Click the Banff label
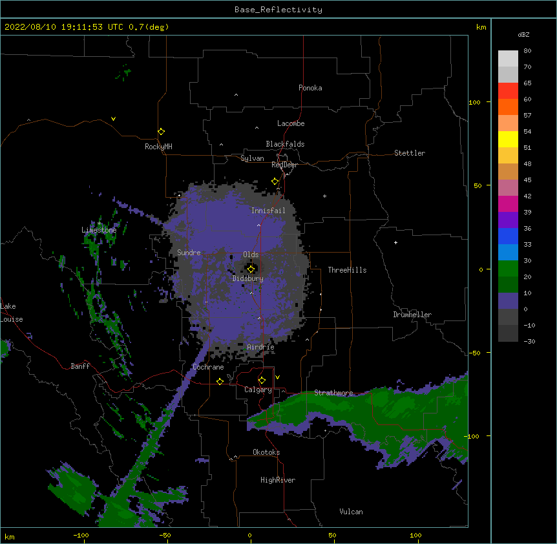Screen dimensions: 557x544 [x=80, y=366]
